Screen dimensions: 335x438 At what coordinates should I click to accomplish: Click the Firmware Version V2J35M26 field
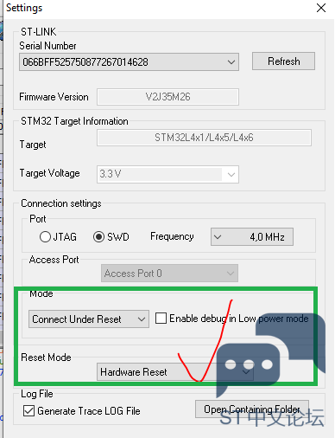[167, 97]
